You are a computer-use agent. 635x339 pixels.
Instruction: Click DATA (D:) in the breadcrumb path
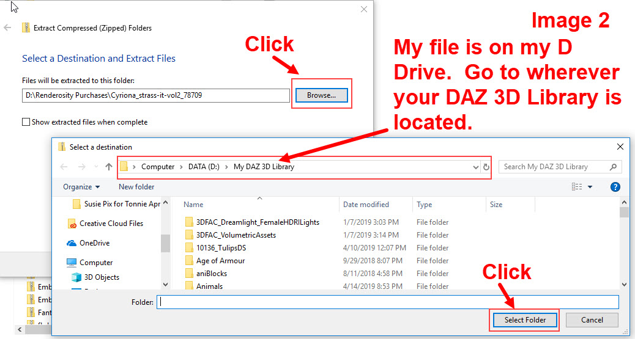tap(204, 167)
